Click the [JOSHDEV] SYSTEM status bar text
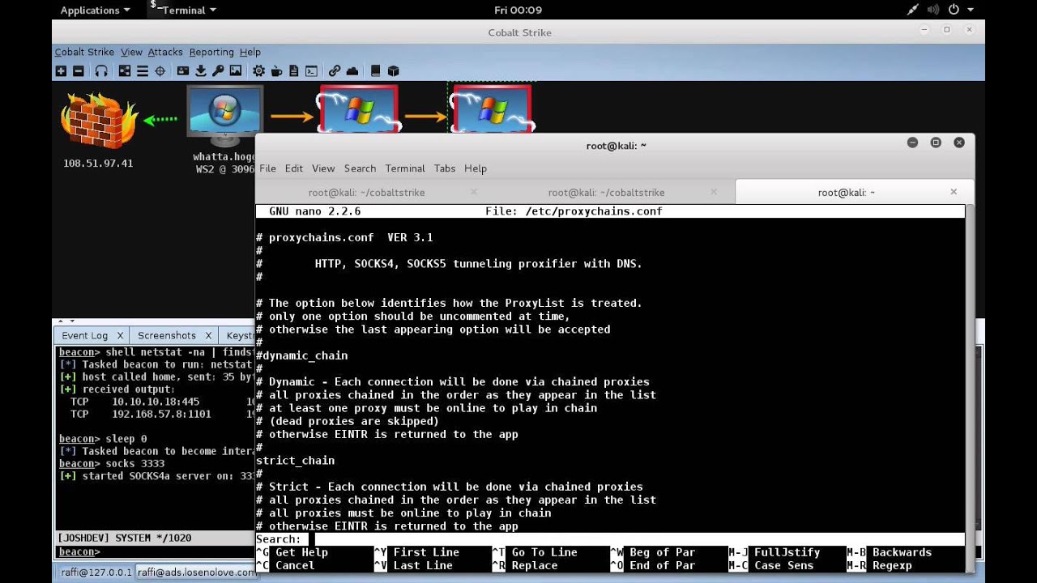Screen dimensions: 1037x583 click(124, 538)
